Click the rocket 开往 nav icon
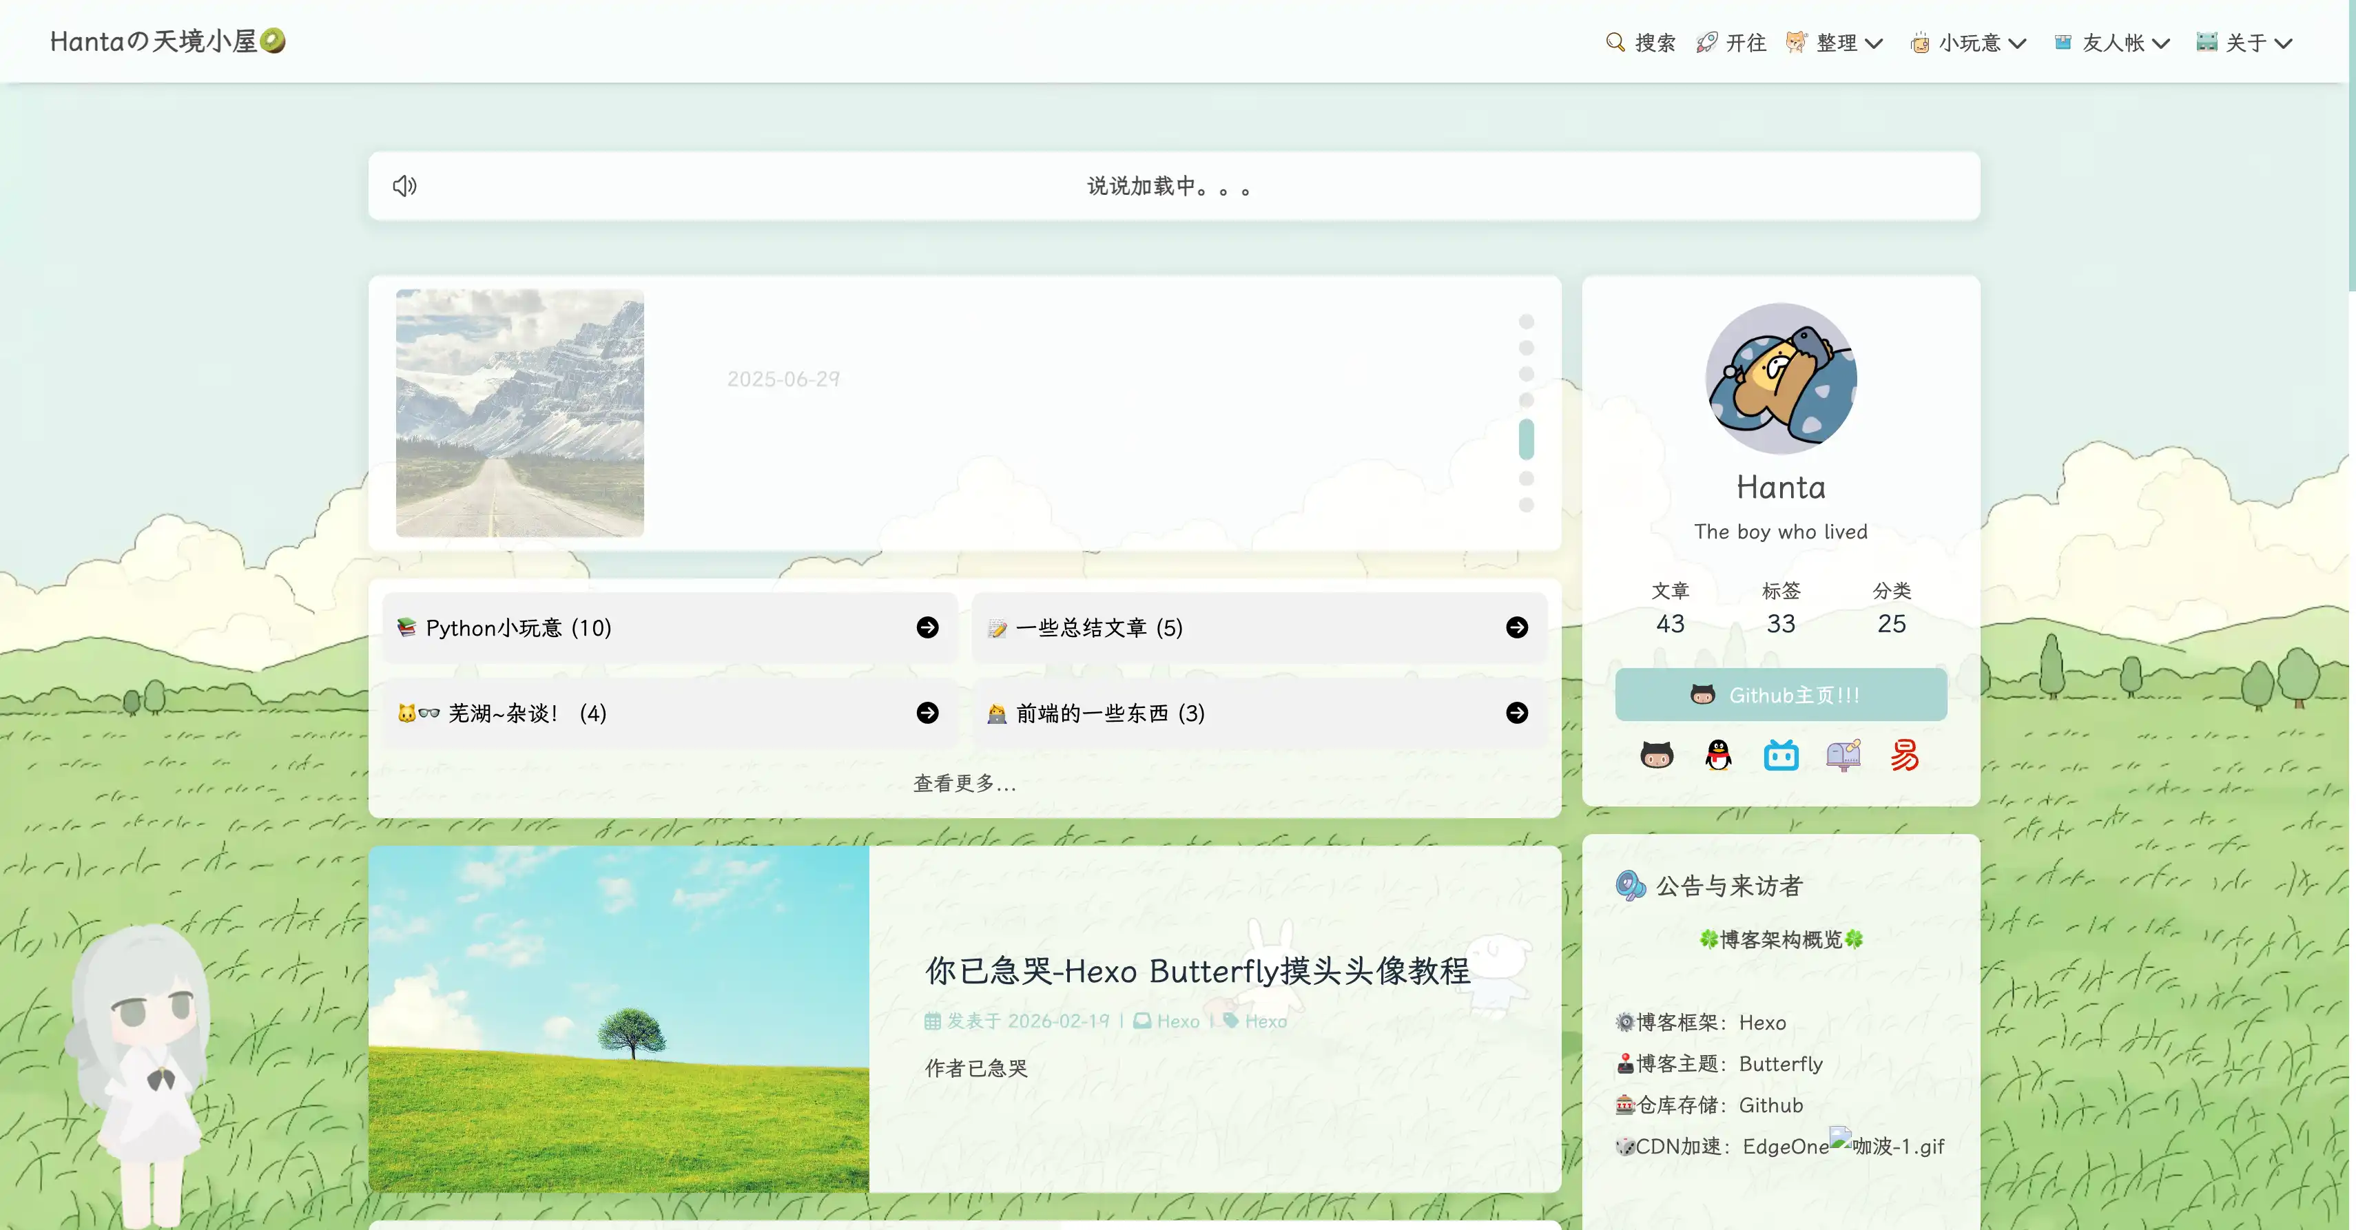The height and width of the screenshot is (1230, 2356). coord(1706,42)
